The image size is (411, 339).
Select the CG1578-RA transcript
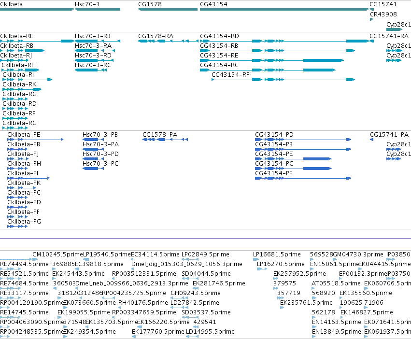pos(168,41)
